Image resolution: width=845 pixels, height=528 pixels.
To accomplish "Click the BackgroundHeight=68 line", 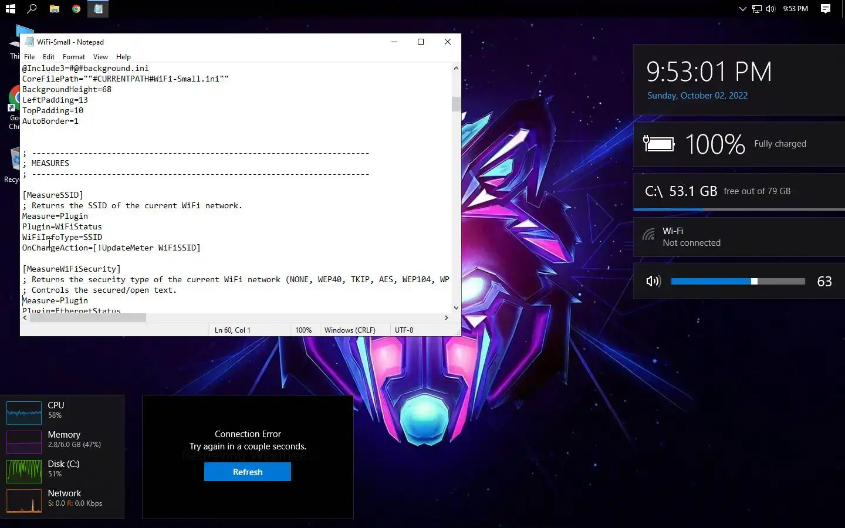I will click(x=67, y=89).
